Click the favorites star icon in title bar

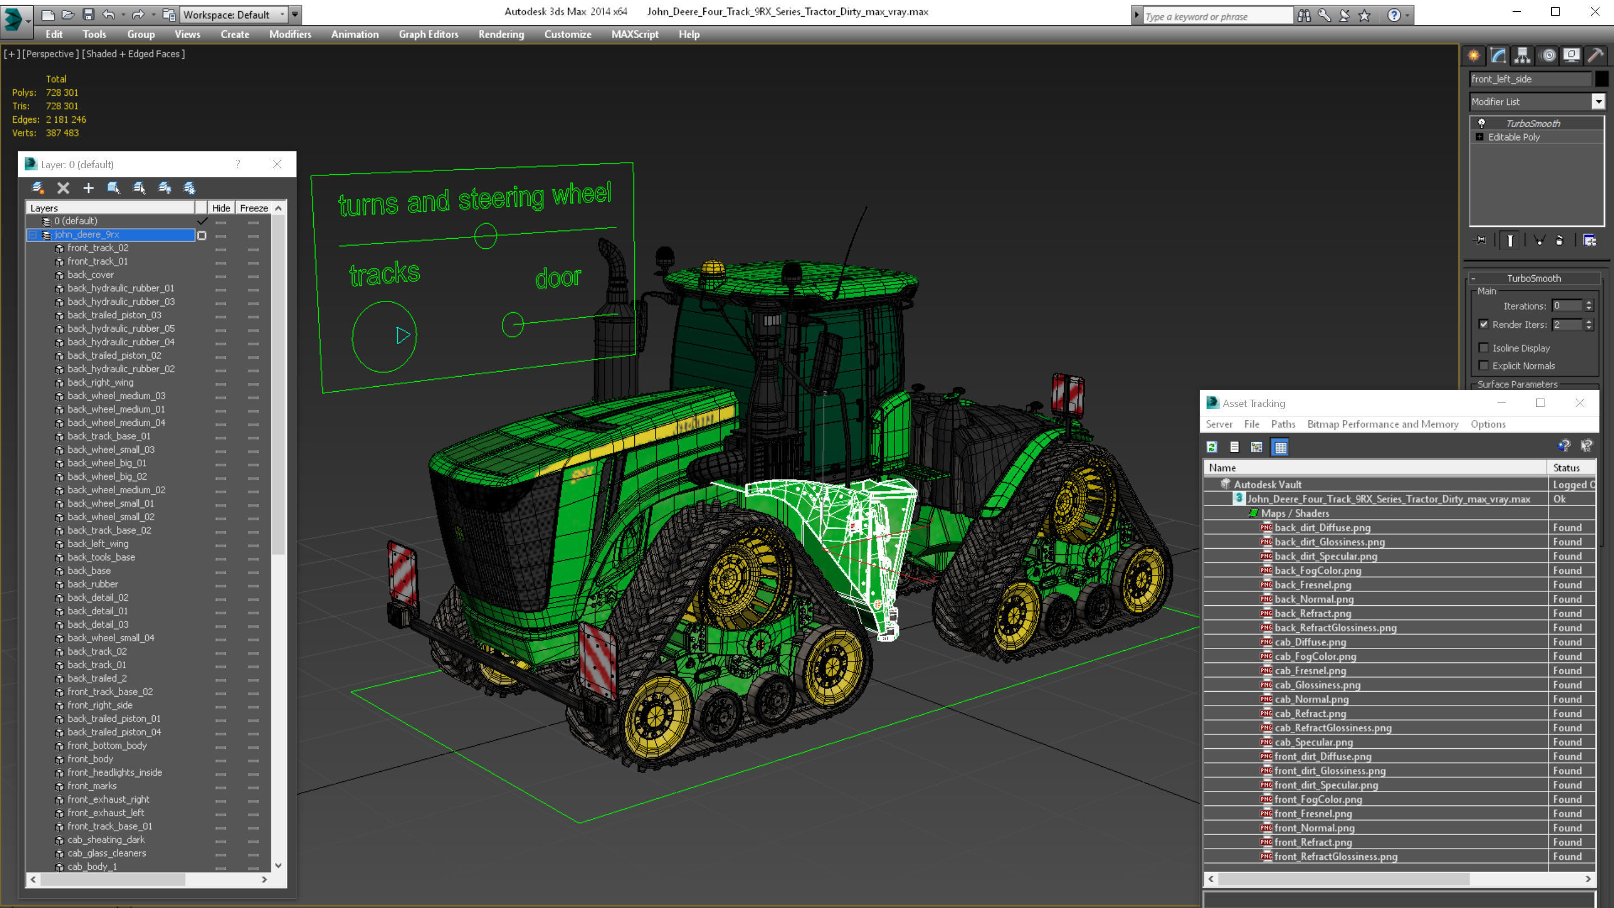click(x=1364, y=15)
